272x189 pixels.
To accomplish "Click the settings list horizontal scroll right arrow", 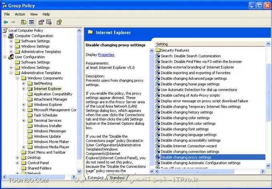I will tap(262, 171).
